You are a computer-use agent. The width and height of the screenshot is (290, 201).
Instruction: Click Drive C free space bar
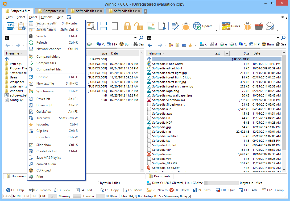[221, 183]
